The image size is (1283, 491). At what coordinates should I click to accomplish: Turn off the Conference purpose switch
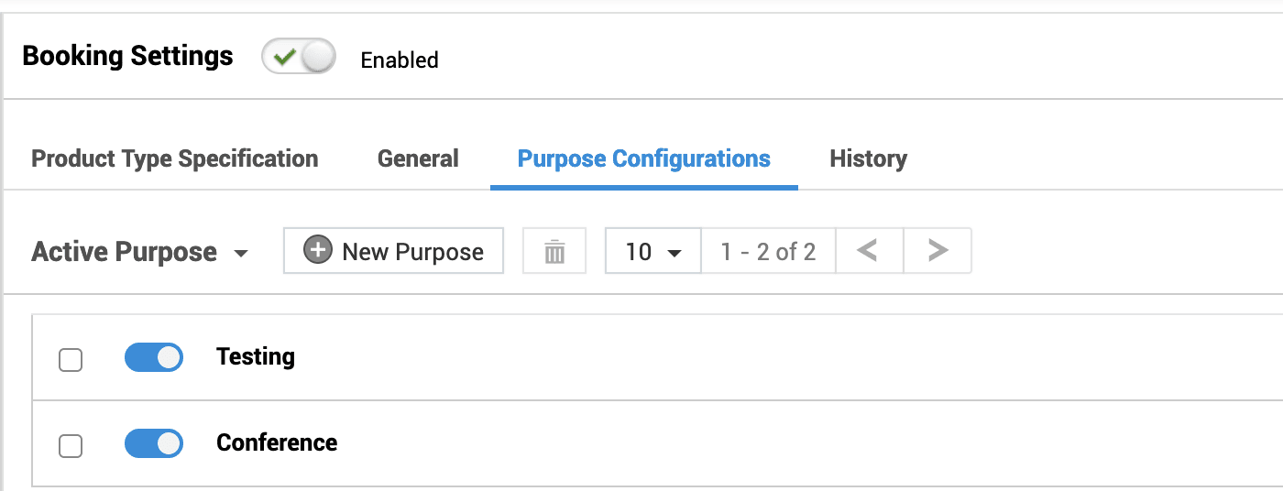[x=154, y=444]
